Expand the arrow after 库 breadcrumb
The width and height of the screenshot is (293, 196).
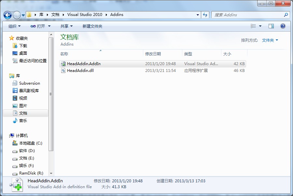tap(48, 15)
